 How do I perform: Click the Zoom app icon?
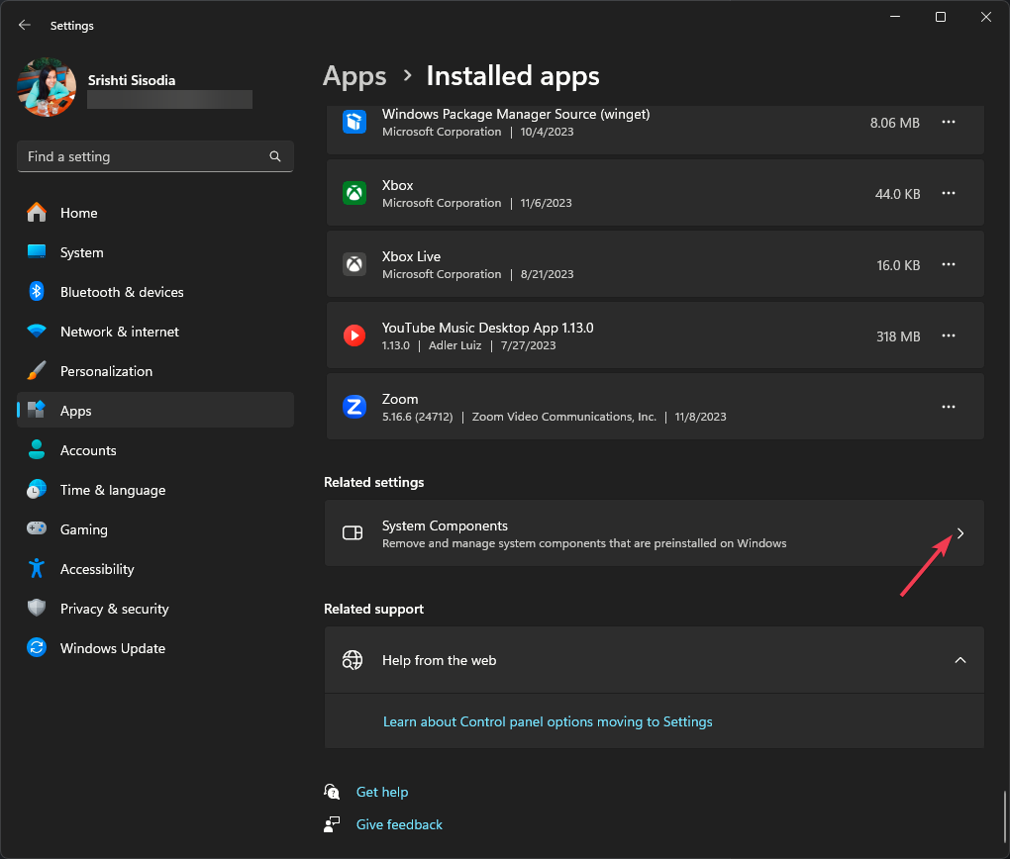[354, 407]
